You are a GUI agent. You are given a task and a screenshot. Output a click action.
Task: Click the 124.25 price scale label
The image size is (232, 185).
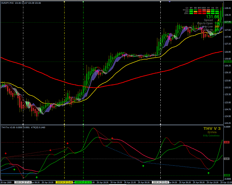click(228, 123)
